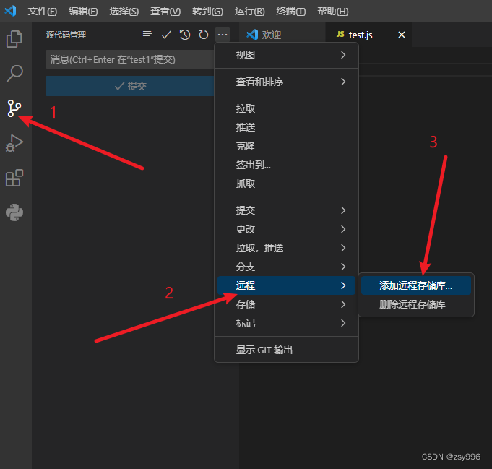Click the view as tree/list icon
This screenshot has width=492, height=469.
click(147, 35)
